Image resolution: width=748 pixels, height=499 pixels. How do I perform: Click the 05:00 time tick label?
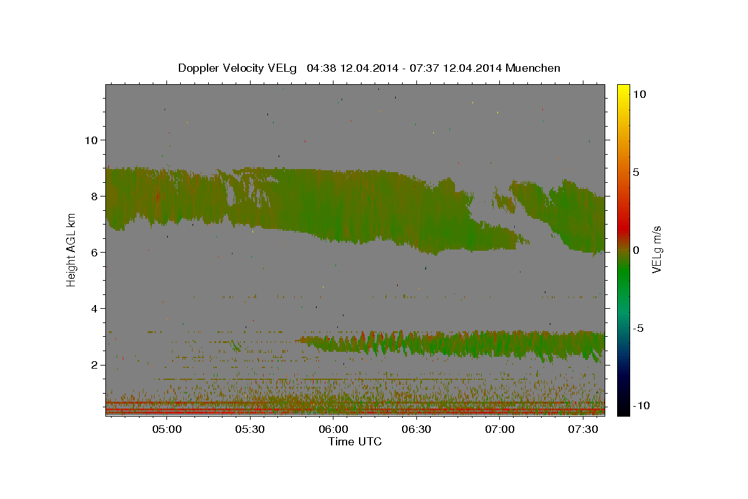pyautogui.click(x=167, y=430)
